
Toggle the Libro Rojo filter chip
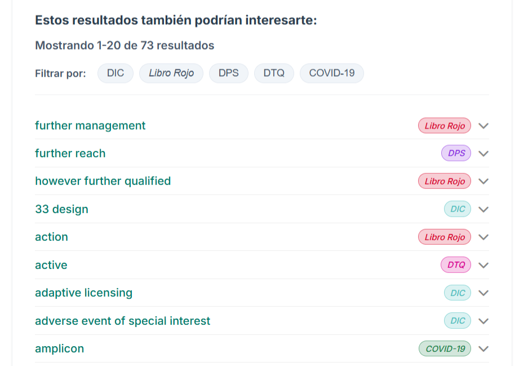[171, 73]
